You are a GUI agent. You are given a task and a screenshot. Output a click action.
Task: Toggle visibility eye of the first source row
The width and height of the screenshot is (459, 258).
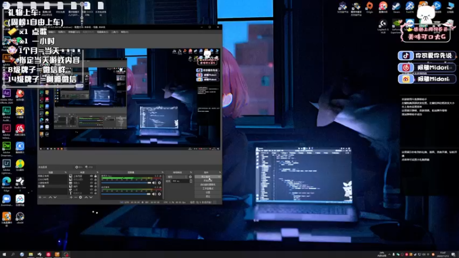91,176
